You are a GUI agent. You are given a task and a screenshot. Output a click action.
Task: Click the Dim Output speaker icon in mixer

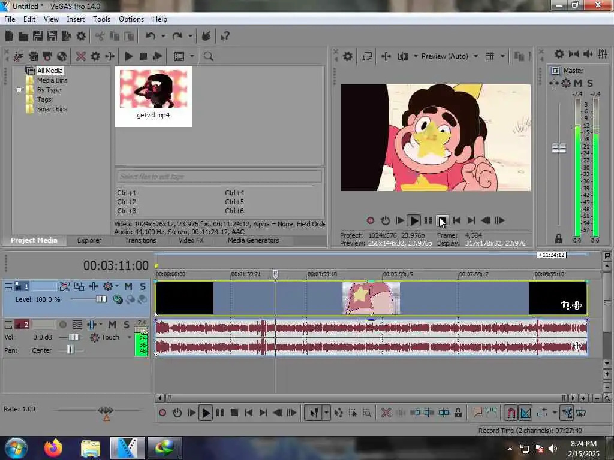point(588,54)
